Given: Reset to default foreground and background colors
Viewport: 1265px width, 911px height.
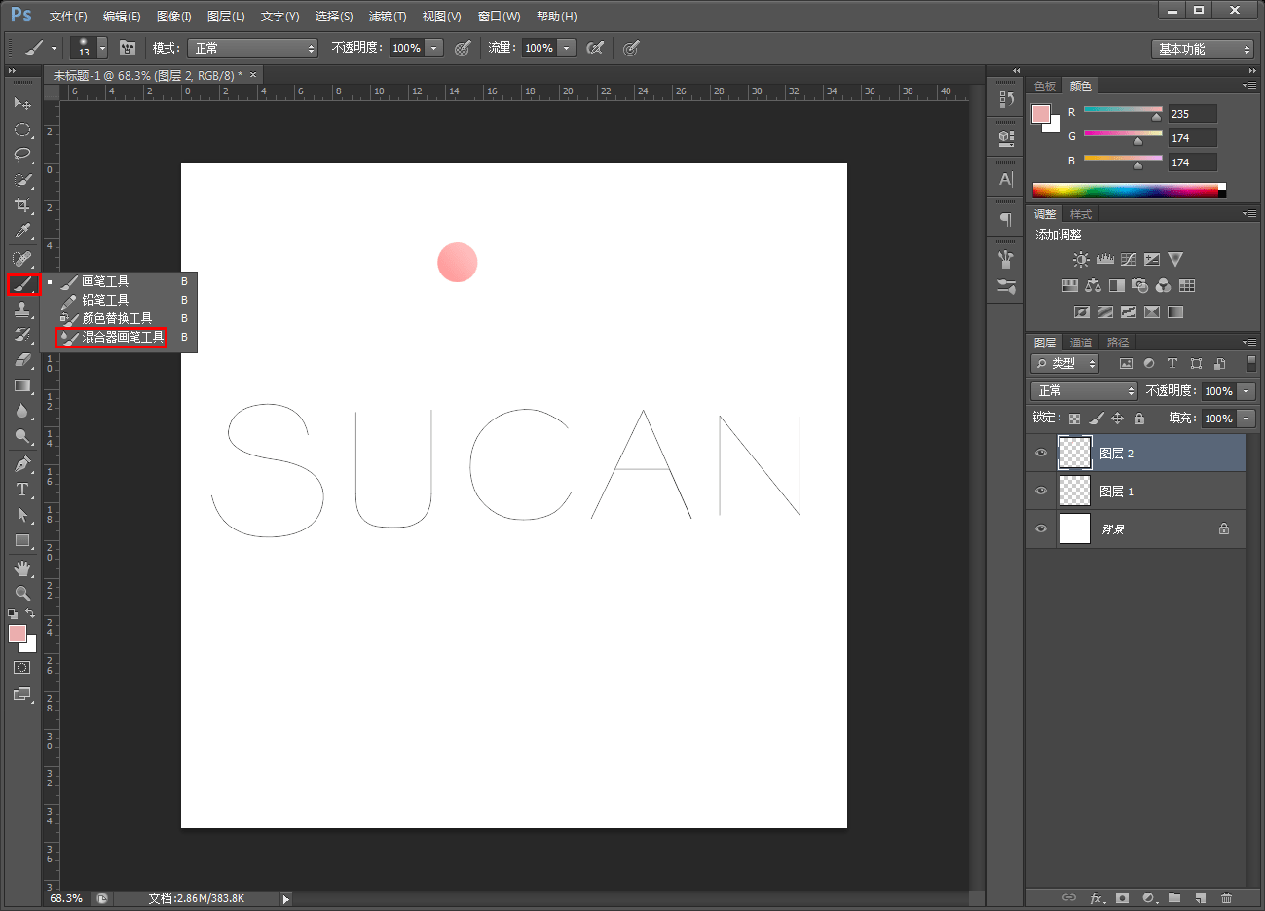Looking at the screenshot, I should tap(13, 614).
